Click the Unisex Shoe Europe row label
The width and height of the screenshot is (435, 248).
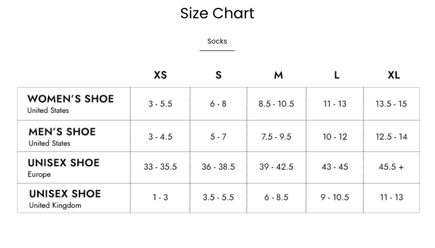[x=63, y=168]
